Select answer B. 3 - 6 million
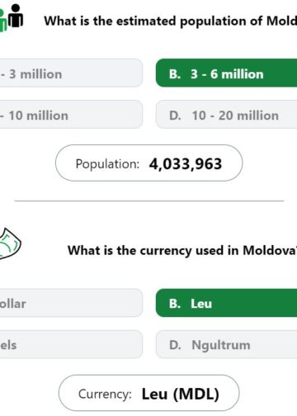 (x=226, y=73)
